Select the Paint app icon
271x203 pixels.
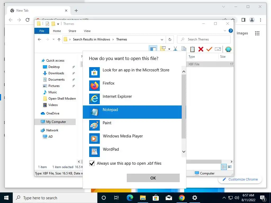94,125
